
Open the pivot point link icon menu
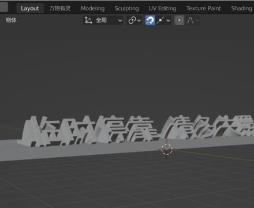(135, 20)
